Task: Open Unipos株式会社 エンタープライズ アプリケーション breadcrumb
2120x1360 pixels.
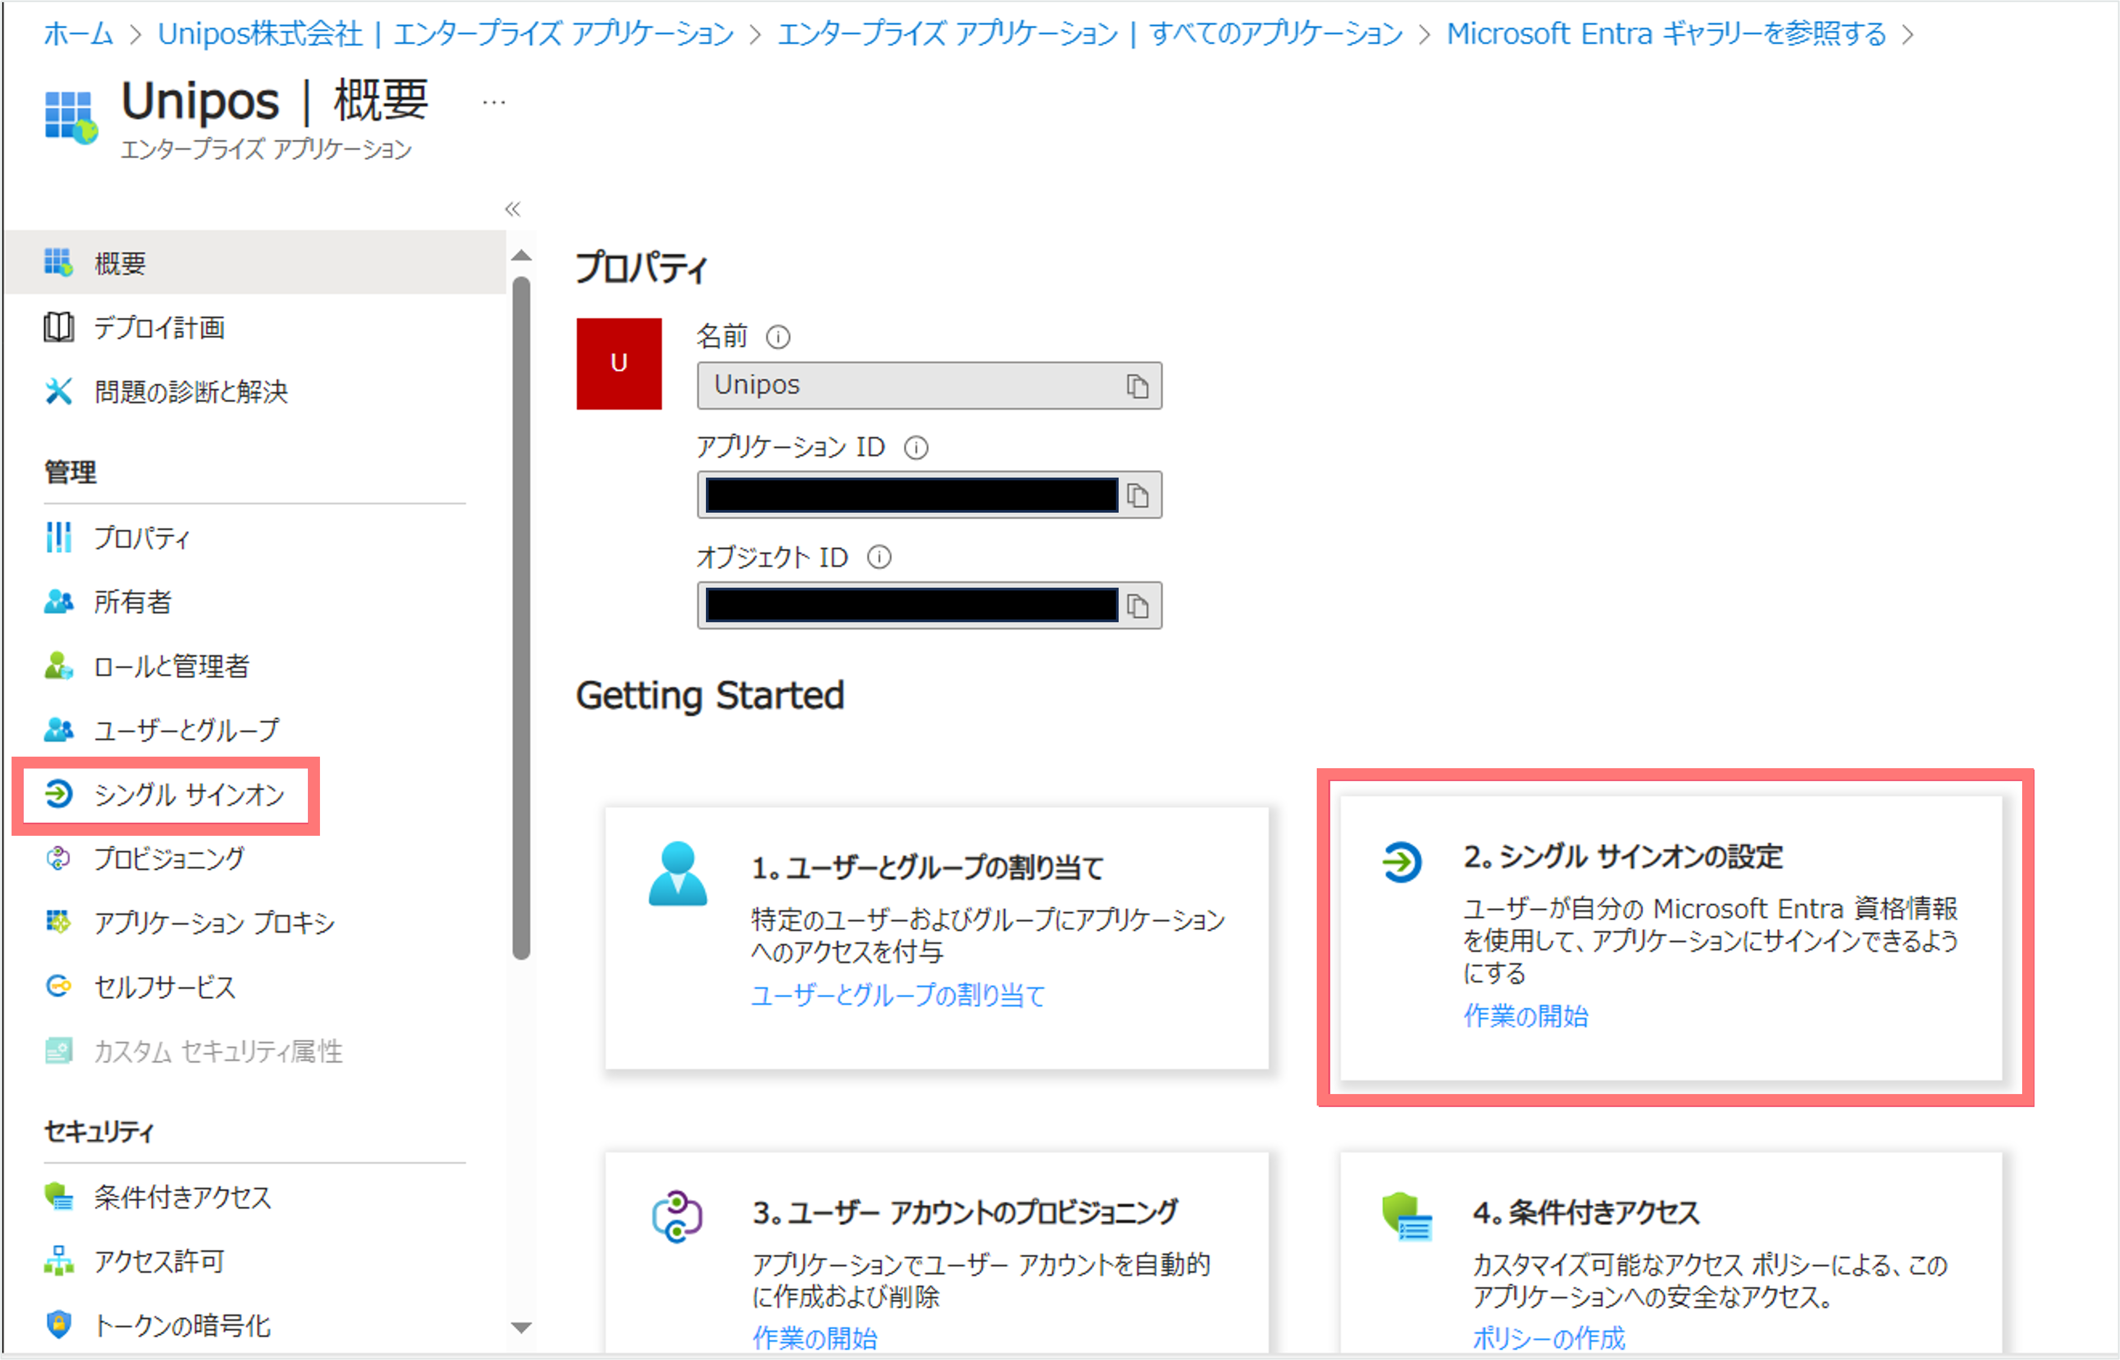Action: click(445, 34)
